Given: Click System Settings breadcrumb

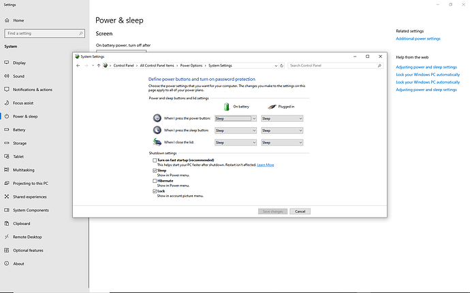Looking at the screenshot, I should (x=220, y=65).
